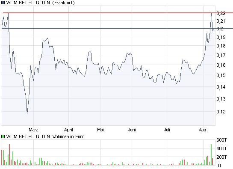This screenshot has height=169, width=233.
Task: Click the 'April' month label
Action: click(68, 130)
